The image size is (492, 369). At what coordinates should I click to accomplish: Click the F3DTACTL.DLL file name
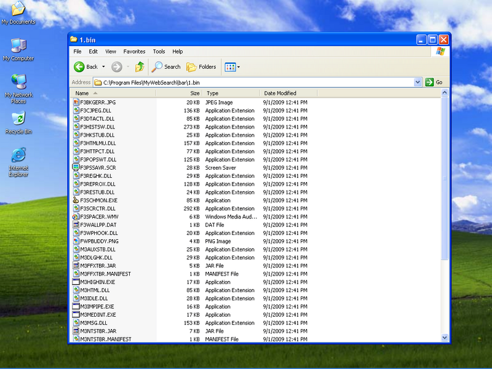pyautogui.click(x=97, y=119)
